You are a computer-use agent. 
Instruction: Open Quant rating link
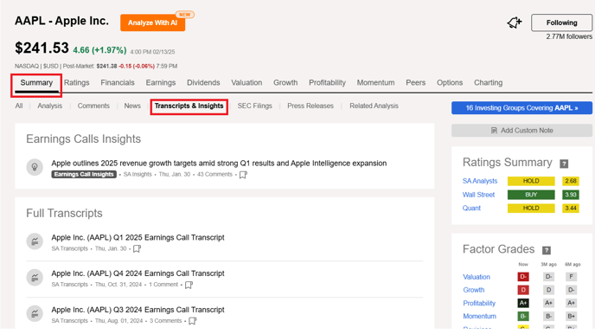471,208
